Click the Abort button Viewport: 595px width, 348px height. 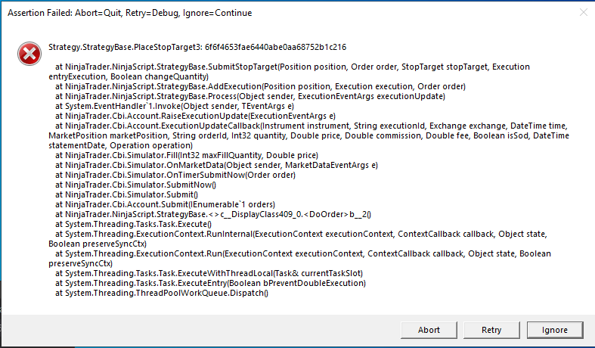(x=429, y=330)
